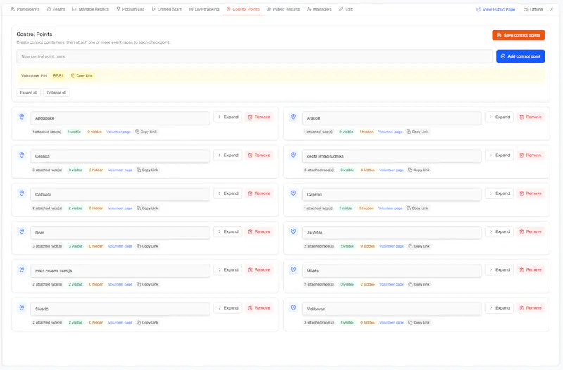Remove the Andabake control point

(x=259, y=117)
